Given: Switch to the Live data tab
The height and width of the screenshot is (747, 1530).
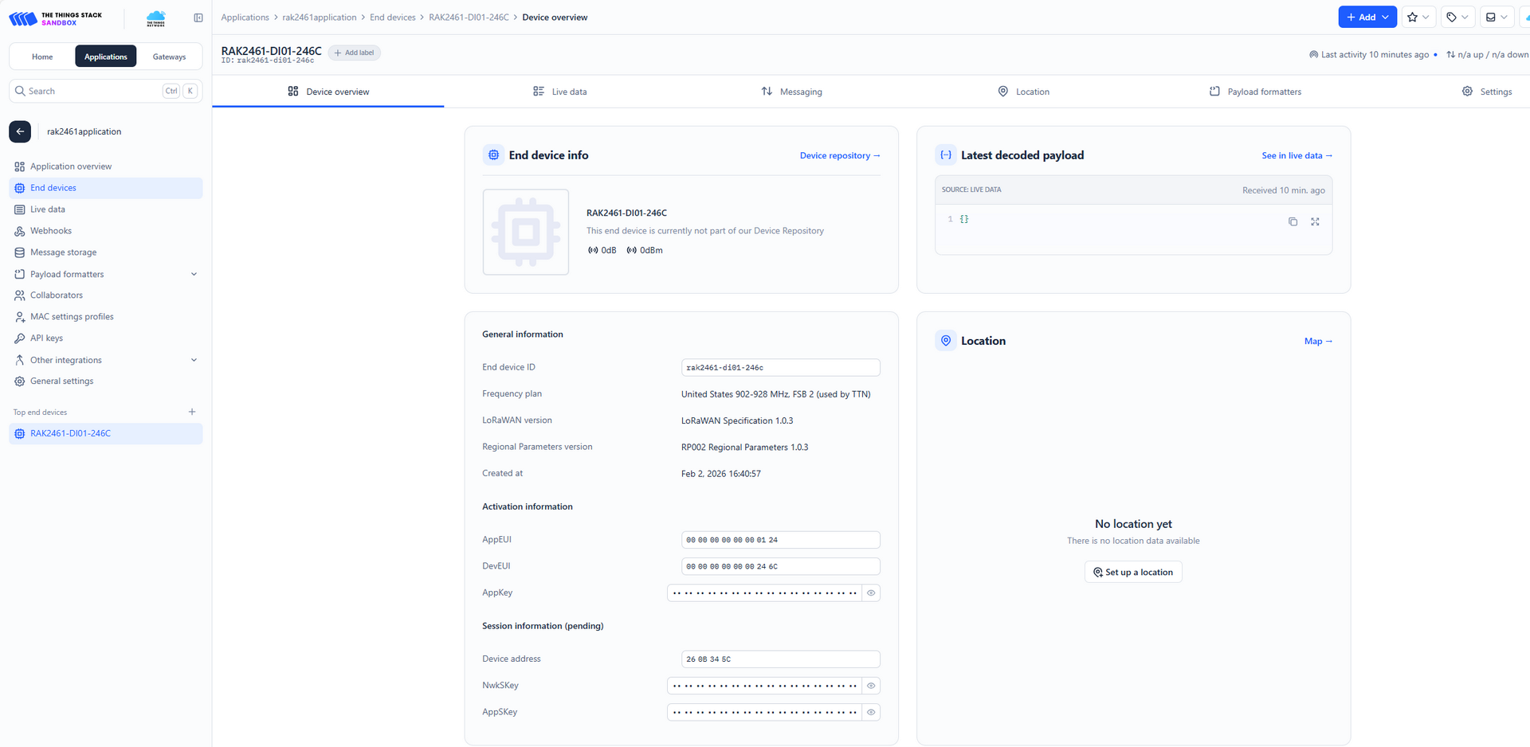Looking at the screenshot, I should point(568,91).
